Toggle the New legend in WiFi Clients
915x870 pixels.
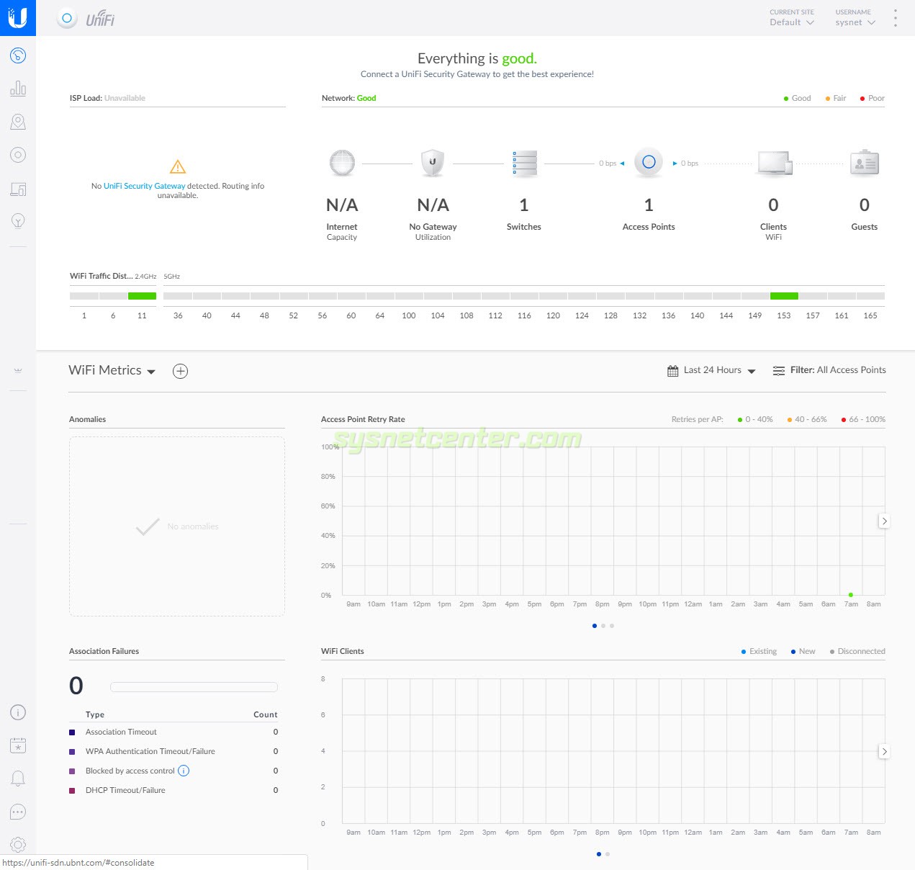pos(803,651)
